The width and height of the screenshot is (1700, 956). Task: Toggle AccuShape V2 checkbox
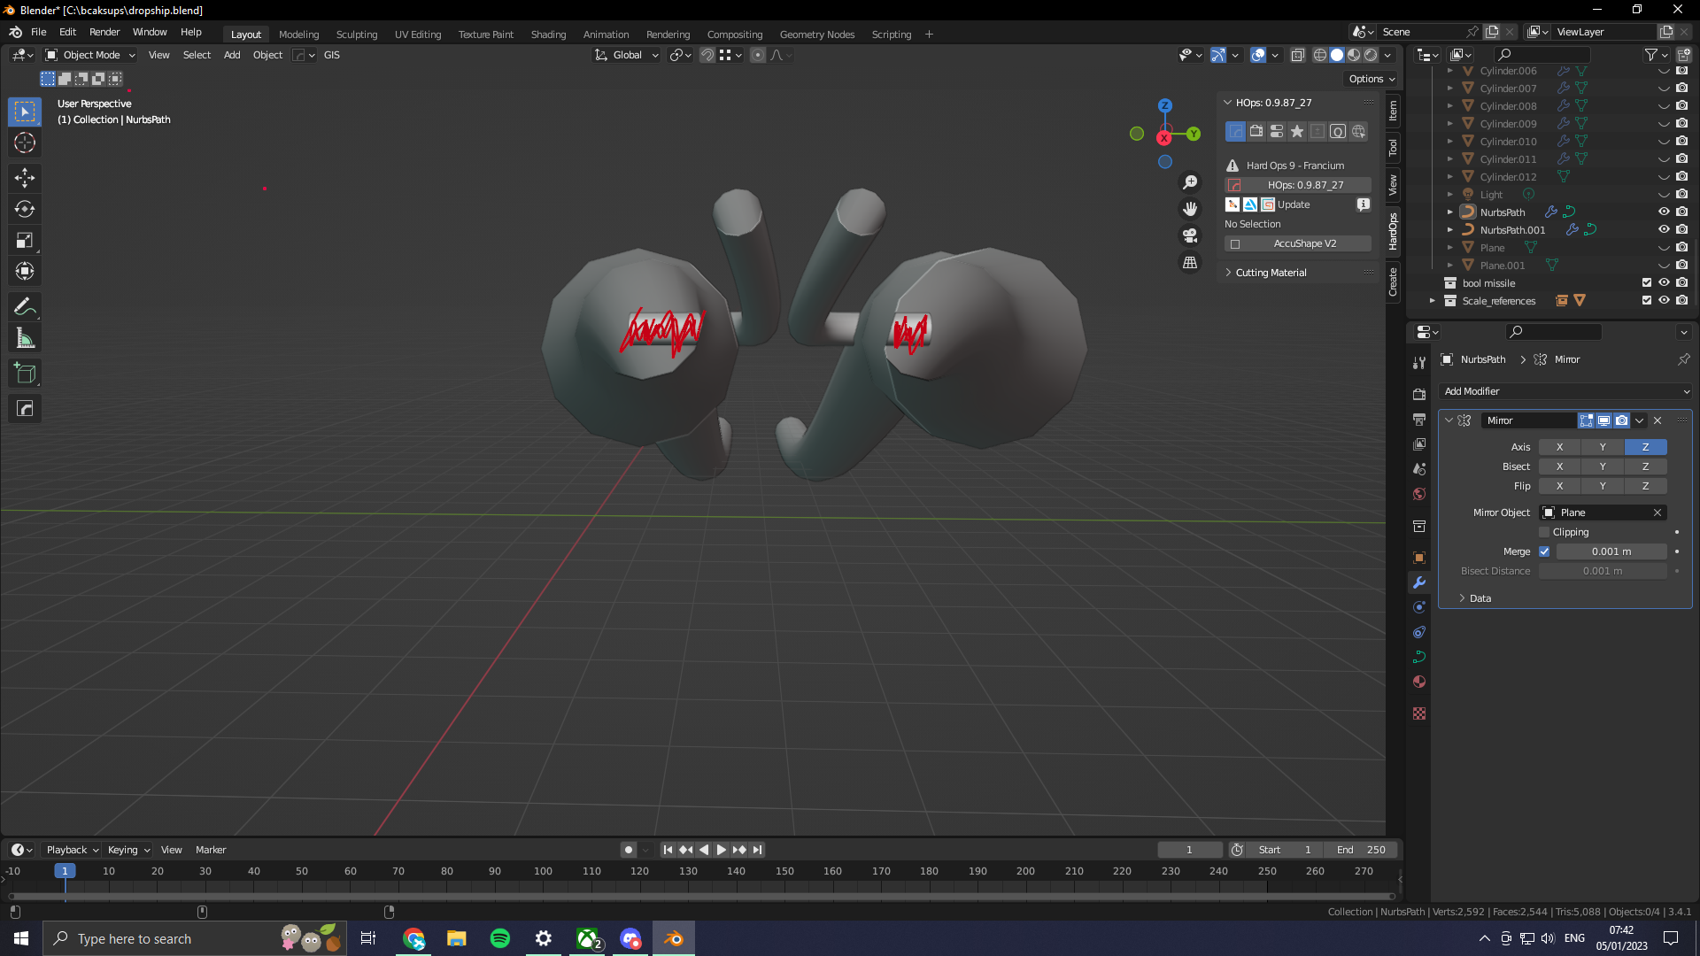pyautogui.click(x=1235, y=244)
